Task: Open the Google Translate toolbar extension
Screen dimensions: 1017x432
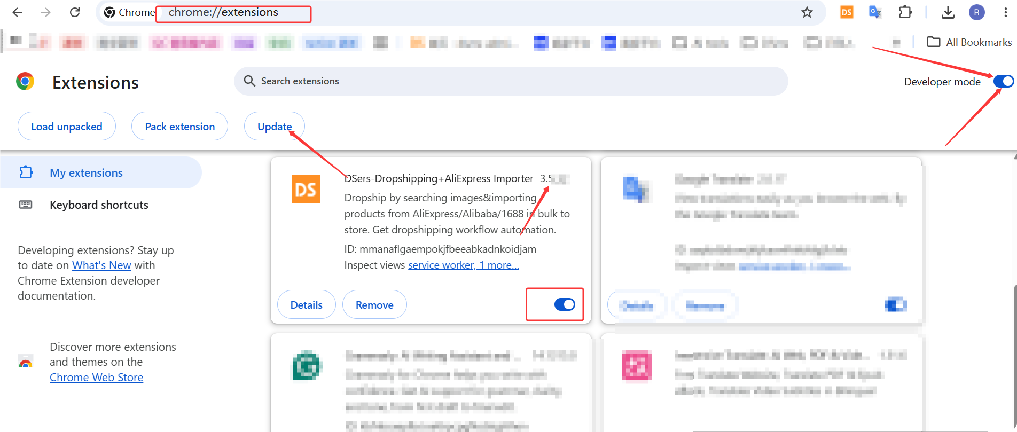Action: coord(875,12)
